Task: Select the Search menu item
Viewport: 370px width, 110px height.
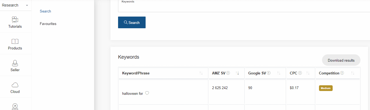Action: [x=45, y=11]
